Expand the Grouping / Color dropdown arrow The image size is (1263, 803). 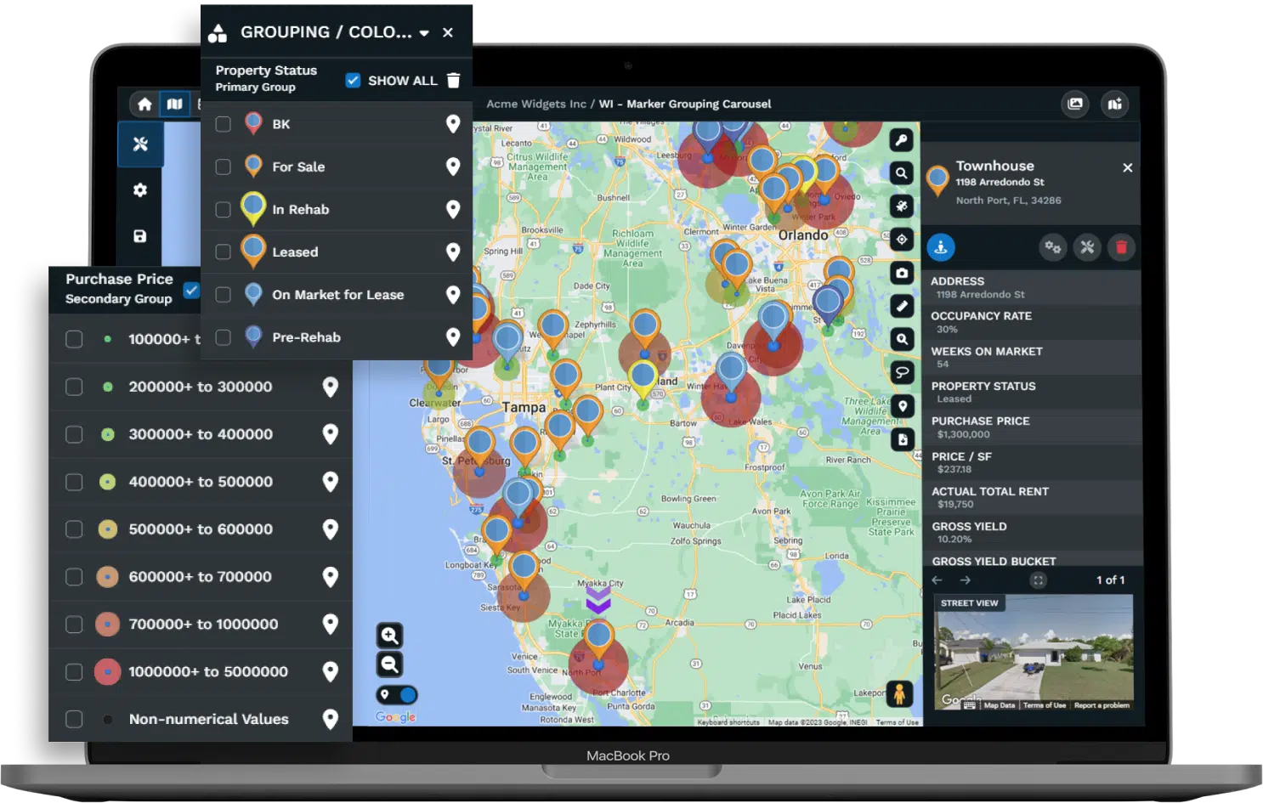pos(424,33)
